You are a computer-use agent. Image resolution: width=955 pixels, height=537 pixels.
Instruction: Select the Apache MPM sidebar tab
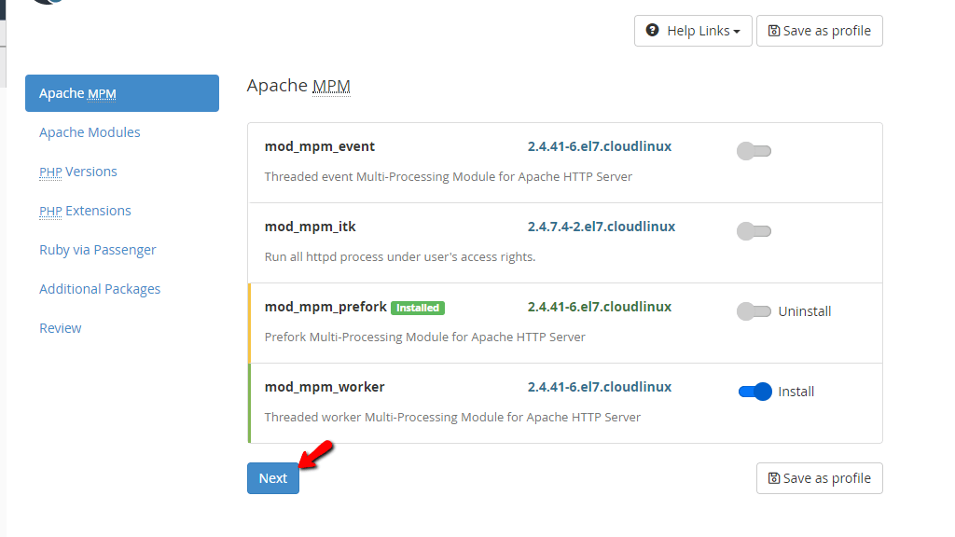tap(122, 93)
